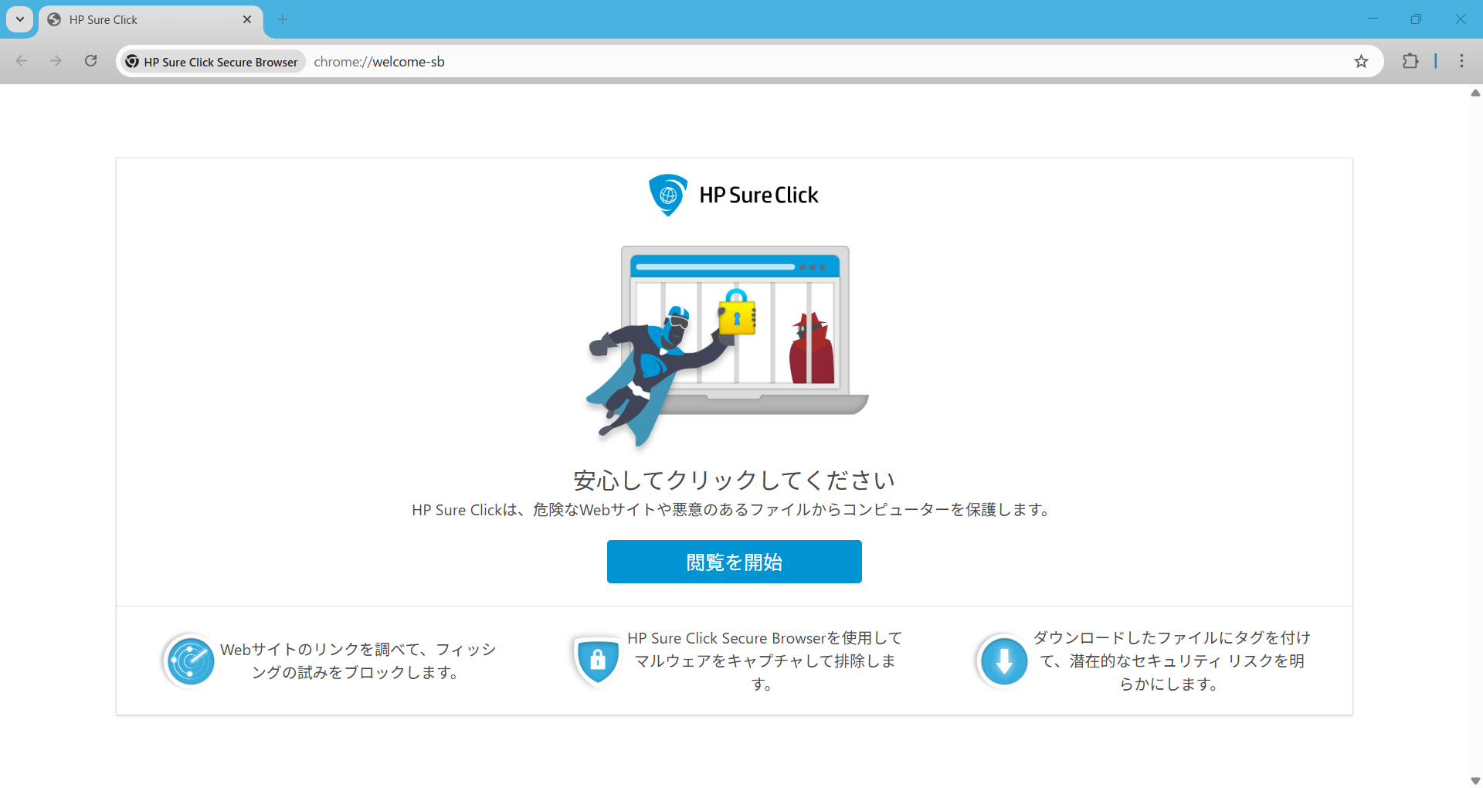Click the back navigation arrow
This screenshot has width=1483, height=788.
click(22, 62)
